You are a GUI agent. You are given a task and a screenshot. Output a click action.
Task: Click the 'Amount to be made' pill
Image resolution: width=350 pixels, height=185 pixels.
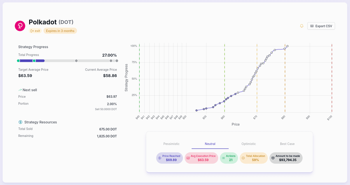[x=286, y=158]
